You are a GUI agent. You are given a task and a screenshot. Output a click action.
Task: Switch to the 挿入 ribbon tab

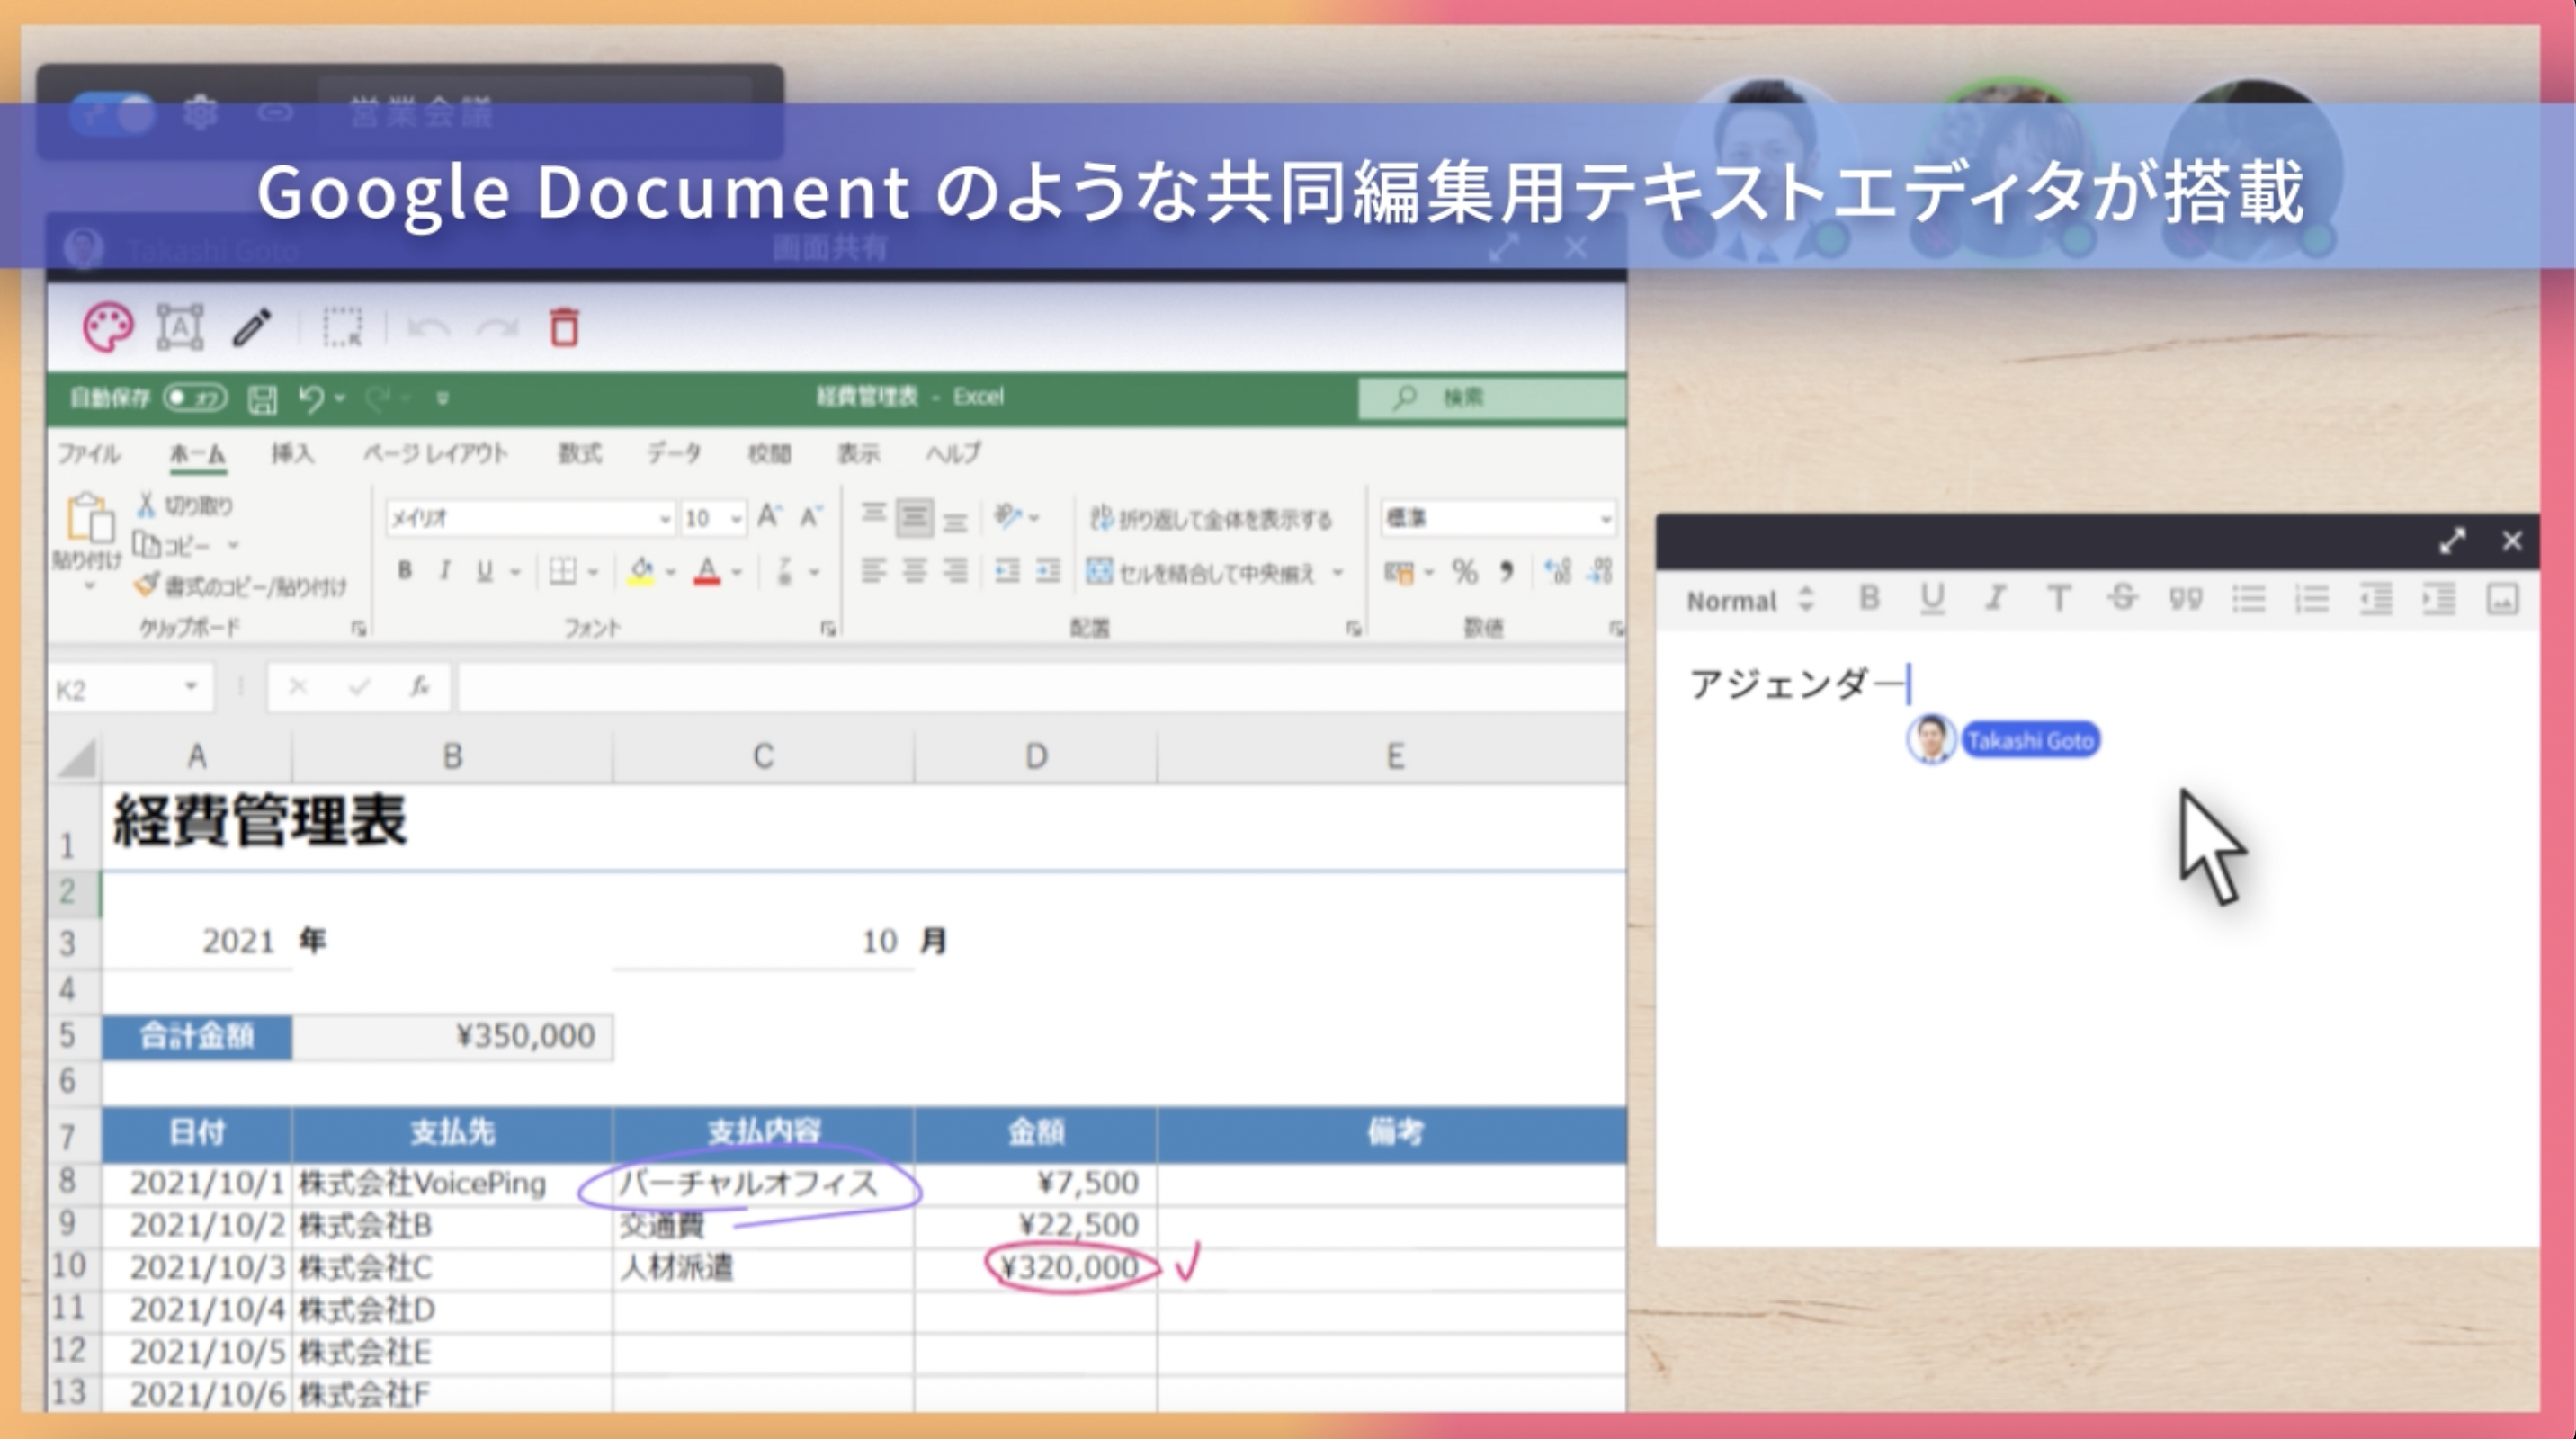(292, 454)
